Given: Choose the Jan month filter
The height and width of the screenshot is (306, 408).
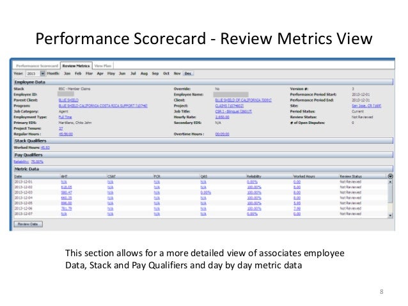Looking at the screenshot, I should click(x=67, y=73).
